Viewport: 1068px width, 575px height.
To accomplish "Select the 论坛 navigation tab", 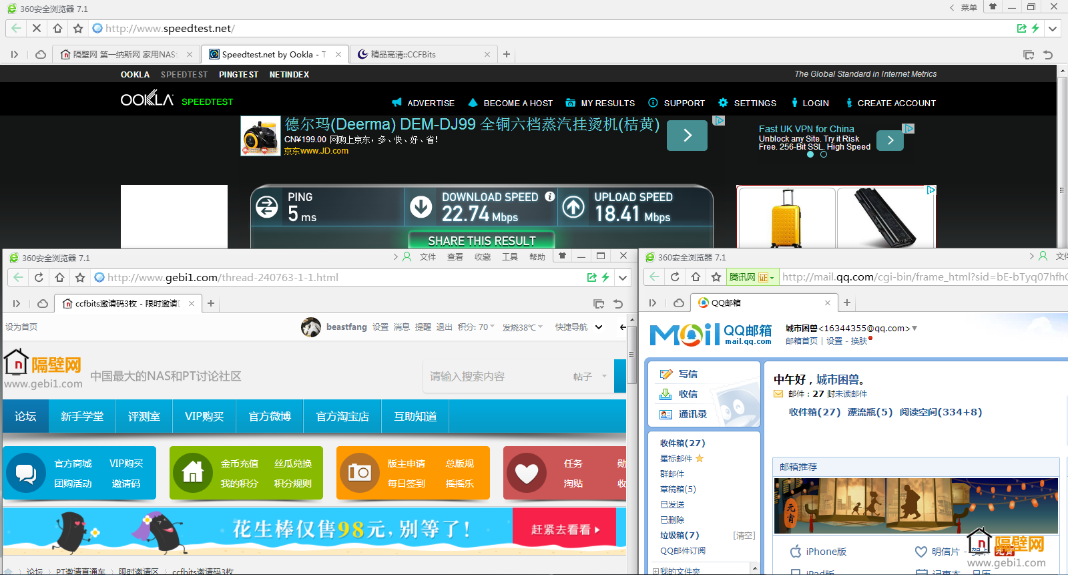I will point(25,416).
